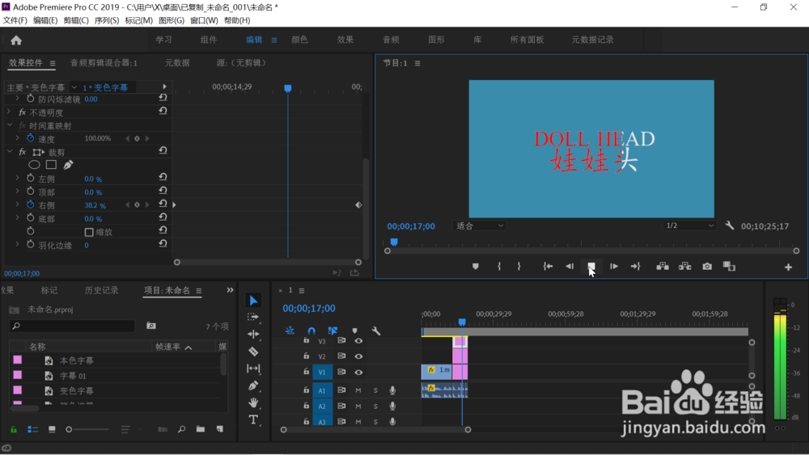The image size is (809, 455).
Task: Stop playback in program monitor
Action: click(591, 266)
